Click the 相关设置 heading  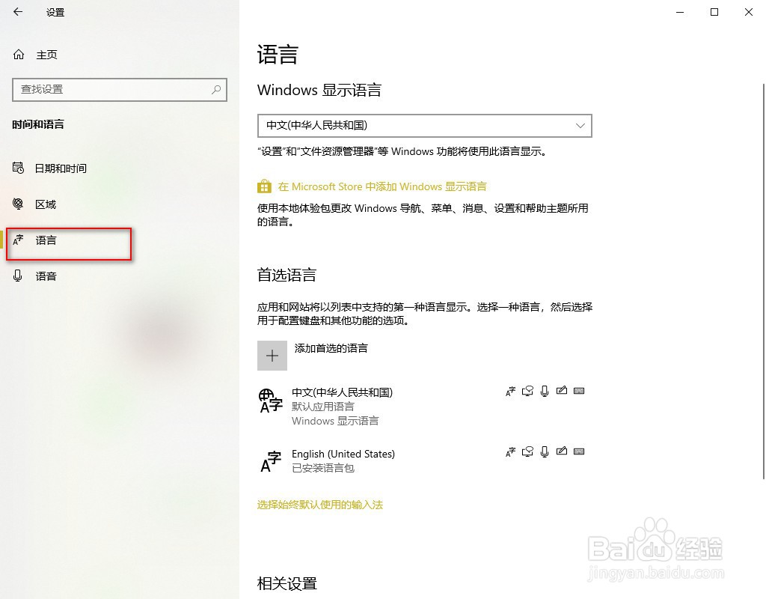point(287,583)
